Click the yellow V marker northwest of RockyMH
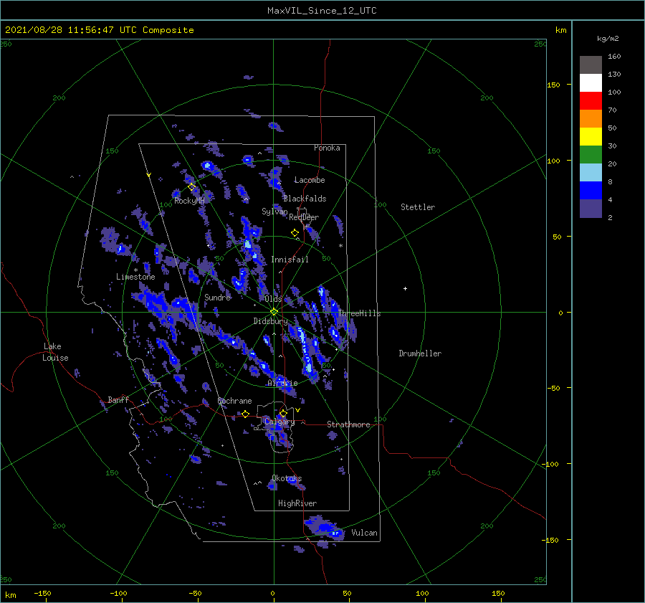 148,175
